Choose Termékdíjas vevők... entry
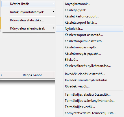 pos(90,107)
